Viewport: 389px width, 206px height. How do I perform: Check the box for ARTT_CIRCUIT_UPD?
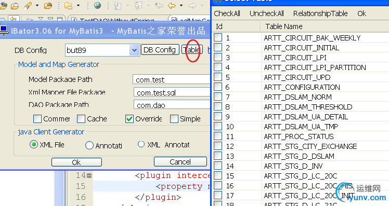point(218,77)
